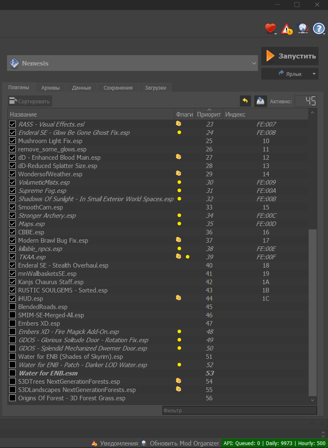Click the yellow dot flag for Supreme Fog.esp
The height and width of the screenshot is (448, 328).
coord(179,190)
